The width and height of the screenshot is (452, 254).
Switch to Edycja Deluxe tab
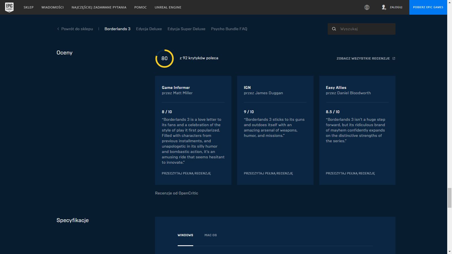pos(149,29)
